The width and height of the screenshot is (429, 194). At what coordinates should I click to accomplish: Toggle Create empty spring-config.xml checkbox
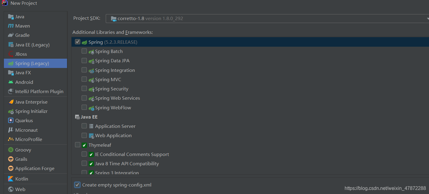click(x=77, y=185)
